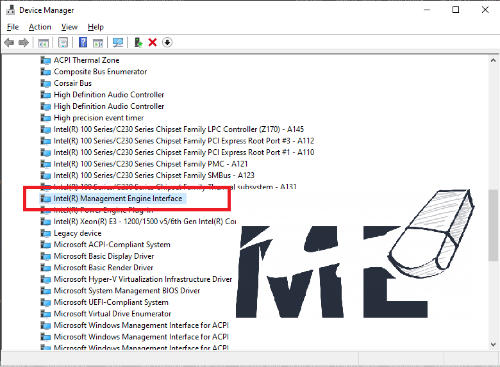Viewport: 500px width, 367px height.
Task: Scan for hardware changes via monitor icon
Action: click(118, 42)
